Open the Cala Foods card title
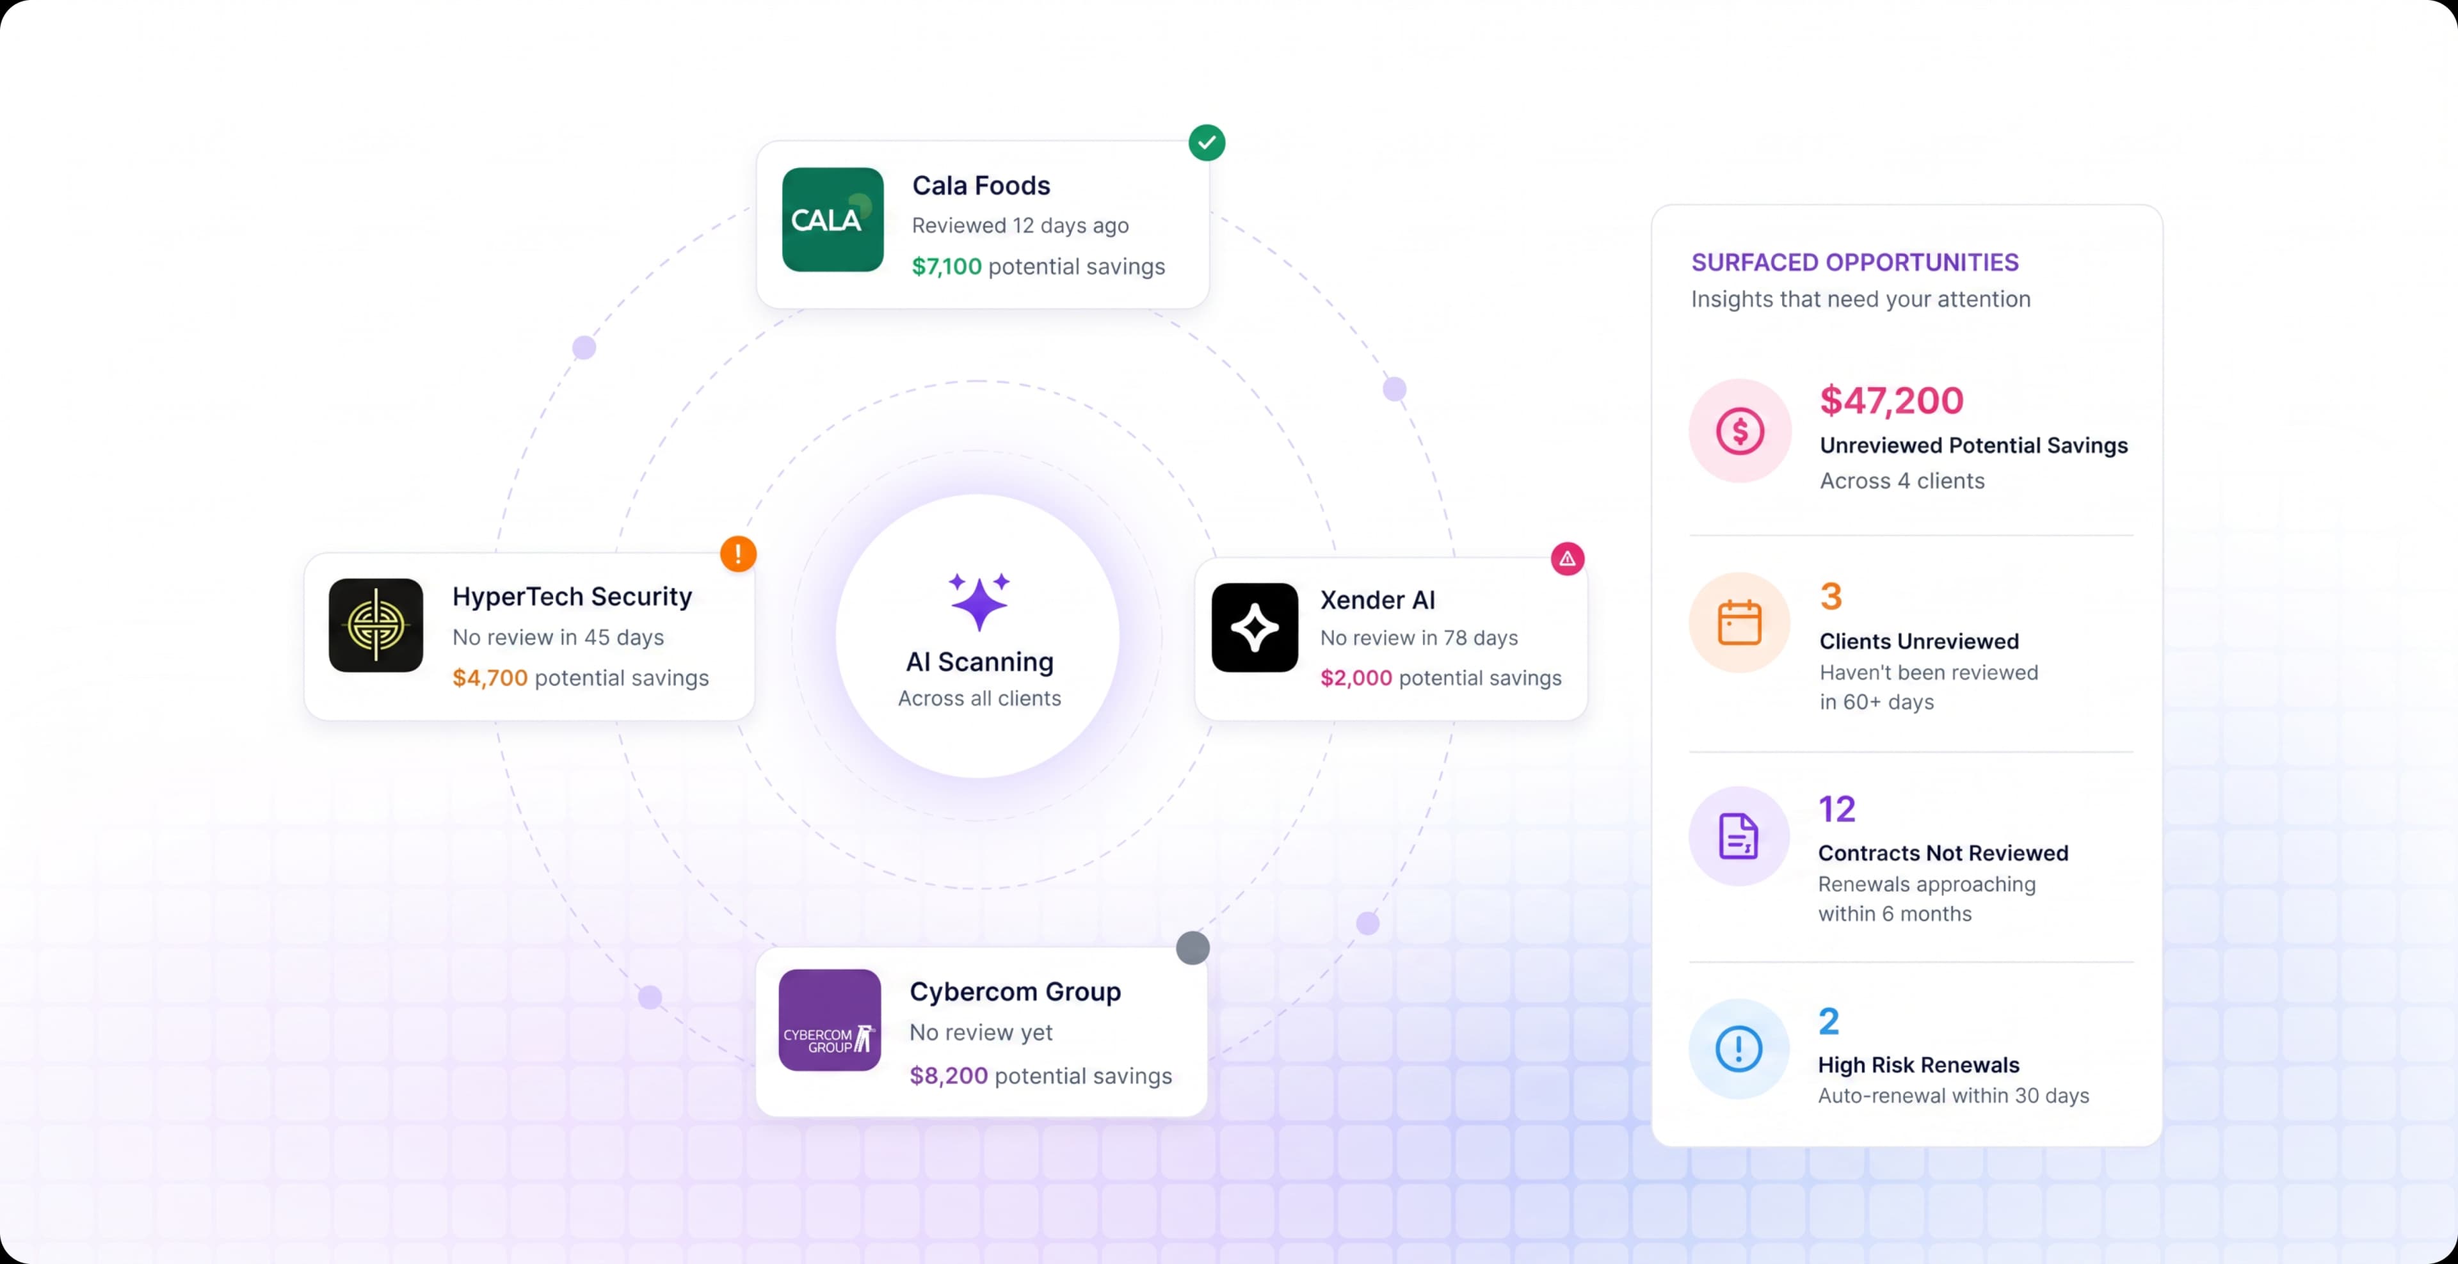Viewport: 2458px width, 1264px height. [981, 185]
